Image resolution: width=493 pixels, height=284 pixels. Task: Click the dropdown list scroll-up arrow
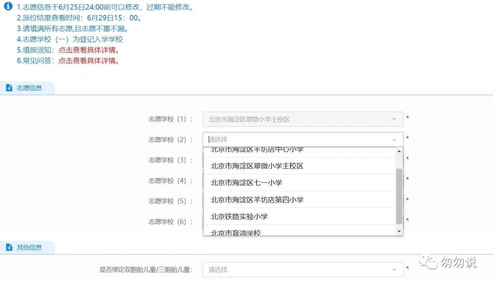(x=399, y=151)
